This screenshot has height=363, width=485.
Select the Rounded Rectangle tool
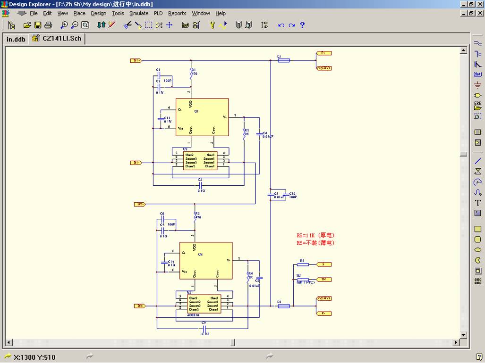478,239
